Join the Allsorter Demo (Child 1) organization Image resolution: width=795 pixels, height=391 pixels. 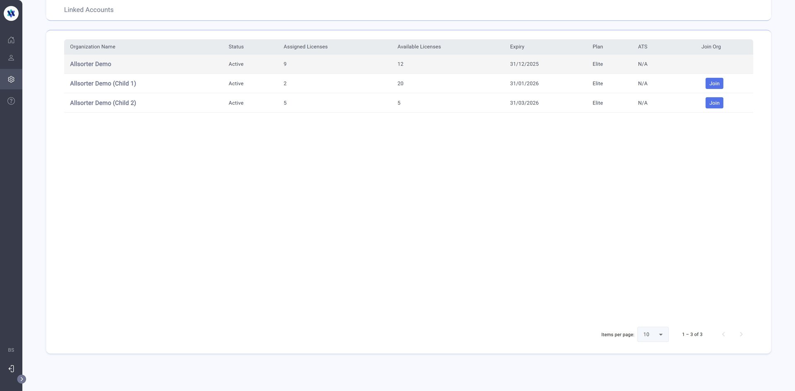[x=714, y=84]
